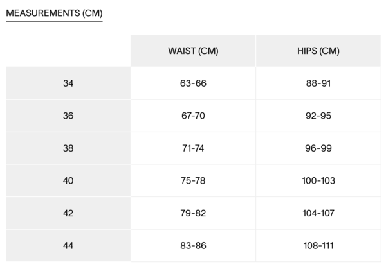
Task: Select the MEASUREMENTS (CM) tab
Action: [54, 13]
